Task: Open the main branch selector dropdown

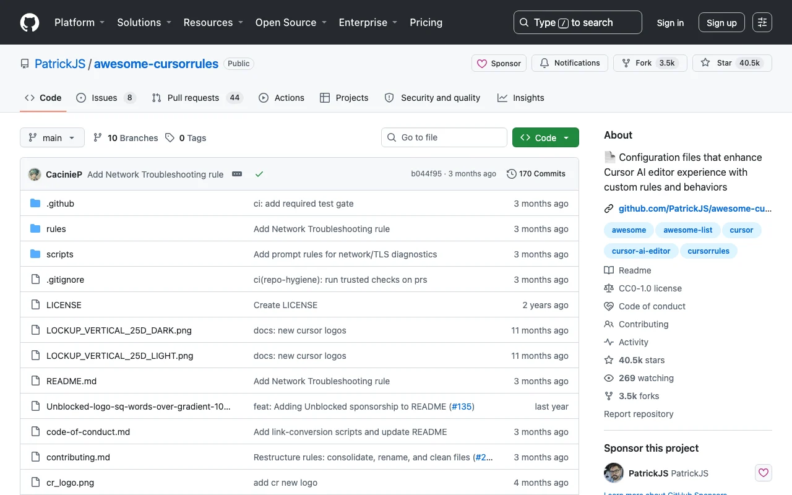Action: pyautogui.click(x=52, y=137)
